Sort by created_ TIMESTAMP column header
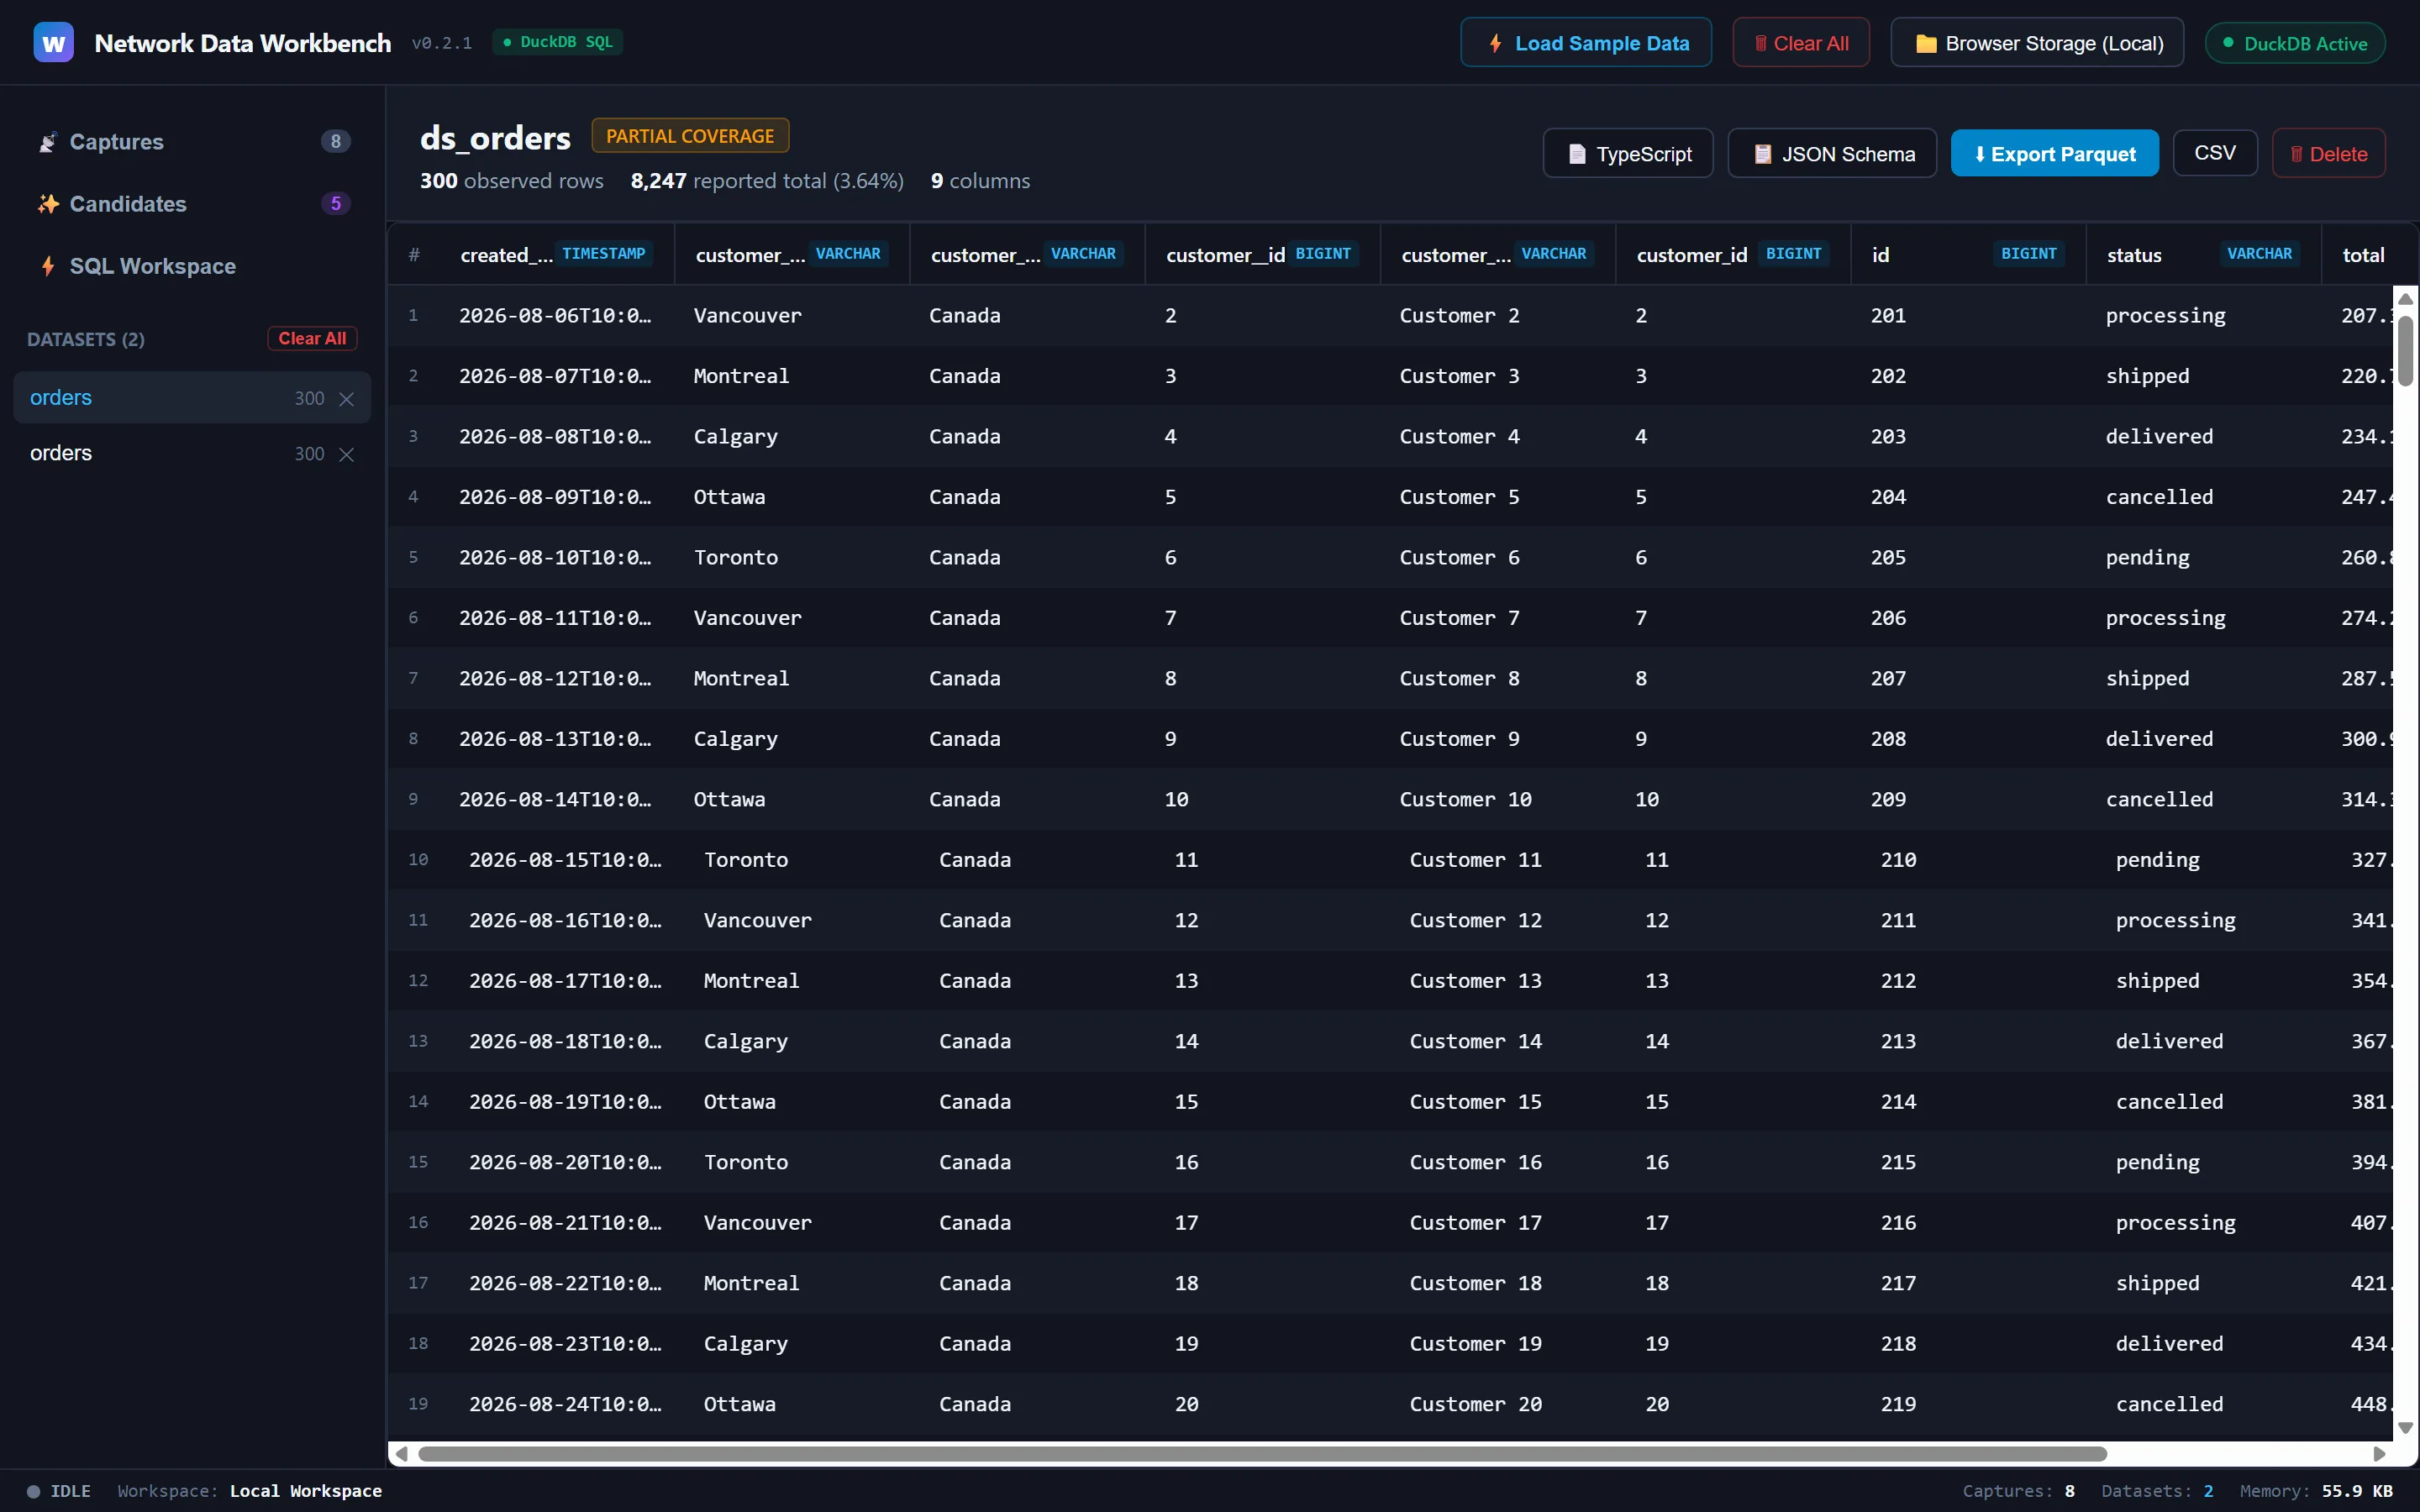 [556, 254]
